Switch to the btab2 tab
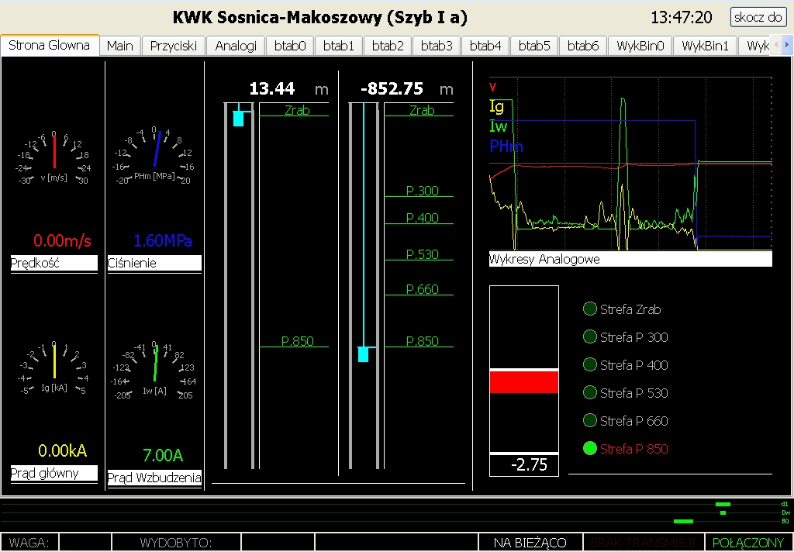The image size is (794, 552). tap(388, 46)
